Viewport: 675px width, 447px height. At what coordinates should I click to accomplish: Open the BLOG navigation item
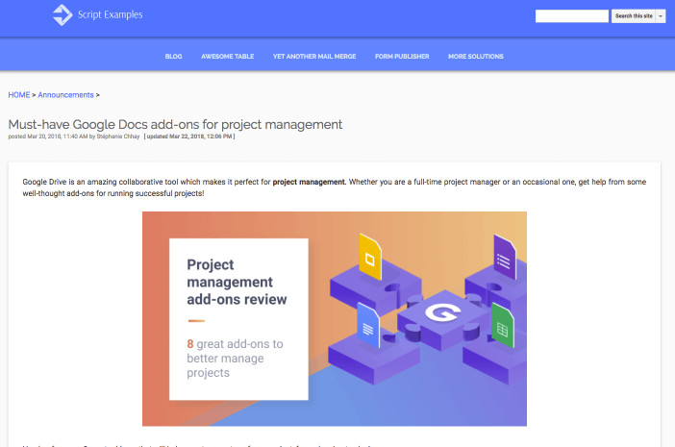point(173,57)
